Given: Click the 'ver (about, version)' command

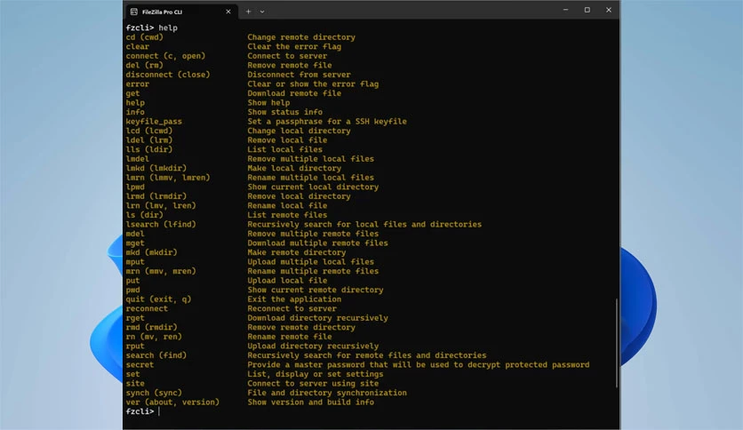Looking at the screenshot, I should [x=172, y=402].
